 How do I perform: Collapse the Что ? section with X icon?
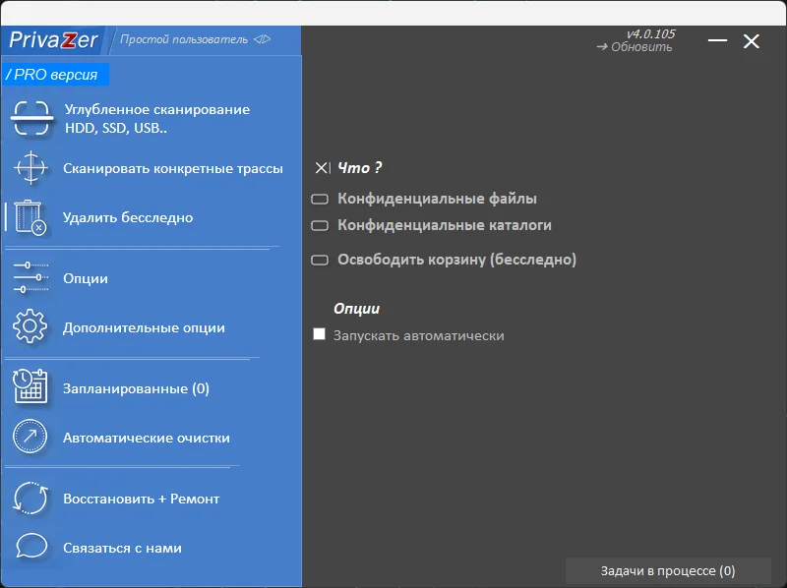coord(322,168)
